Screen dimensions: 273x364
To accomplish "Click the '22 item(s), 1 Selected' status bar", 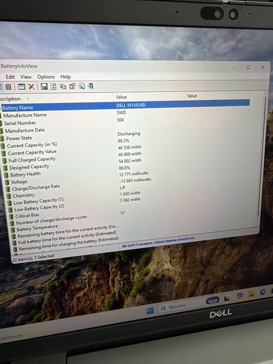I will (33, 258).
